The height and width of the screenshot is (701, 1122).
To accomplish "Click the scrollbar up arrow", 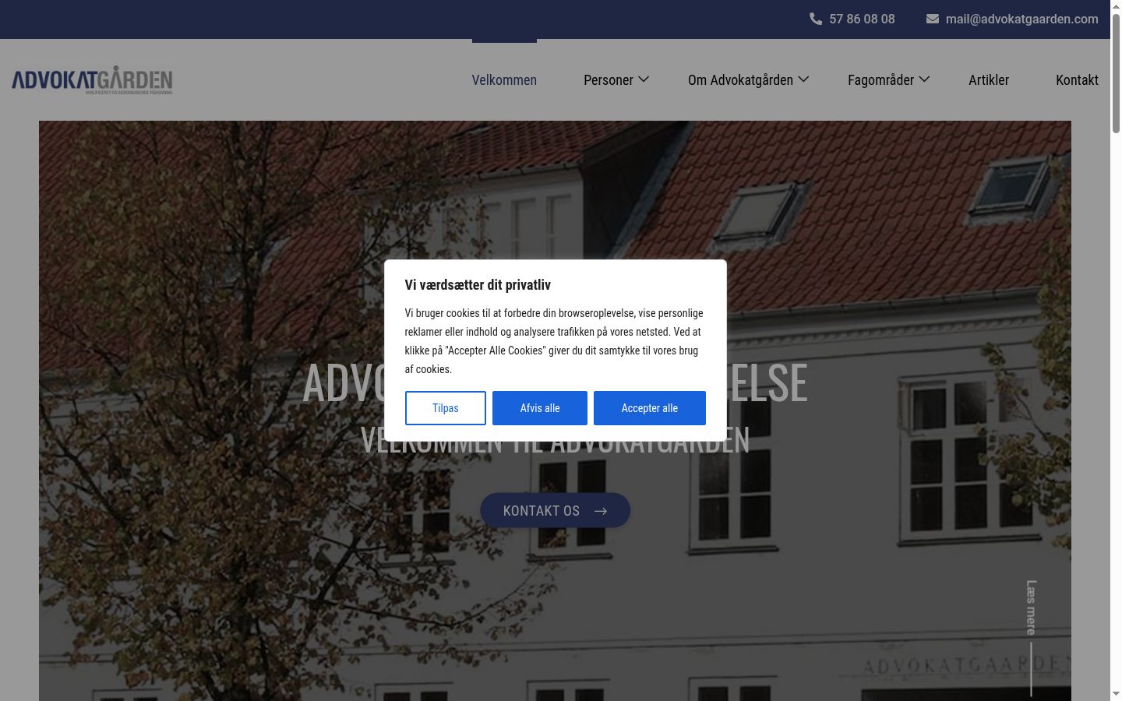I will tap(1116, 5).
